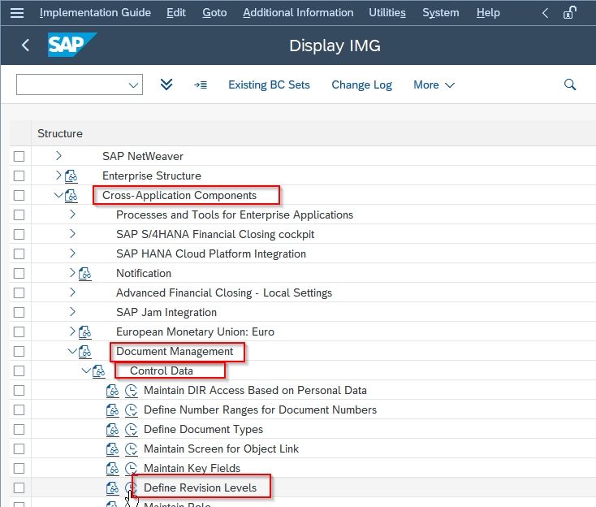Tick checkbox for Processes and Tools row
Image resolution: width=596 pixels, height=507 pixels.
point(19,214)
